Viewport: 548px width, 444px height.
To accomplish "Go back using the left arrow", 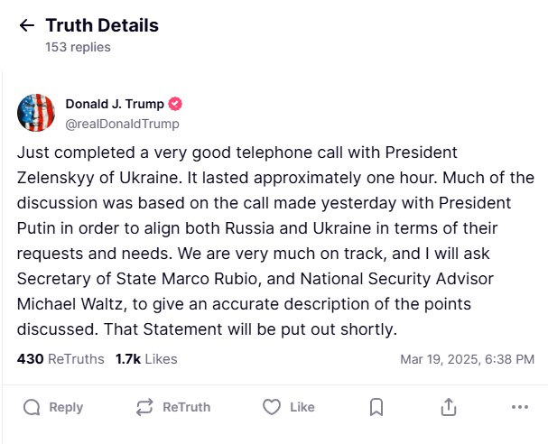I will click(x=27, y=26).
